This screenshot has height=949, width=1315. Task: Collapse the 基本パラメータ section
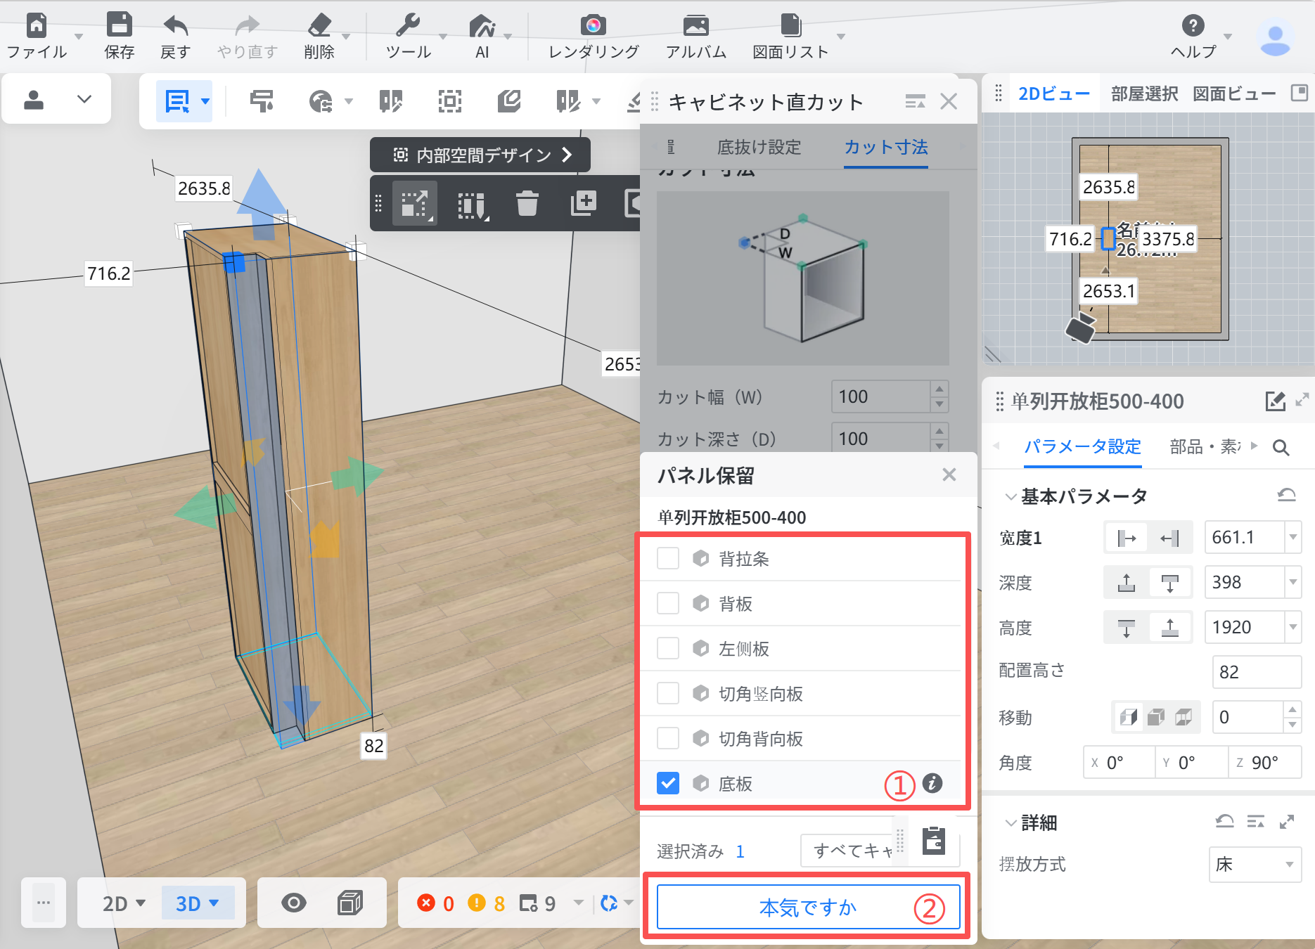(x=1011, y=497)
